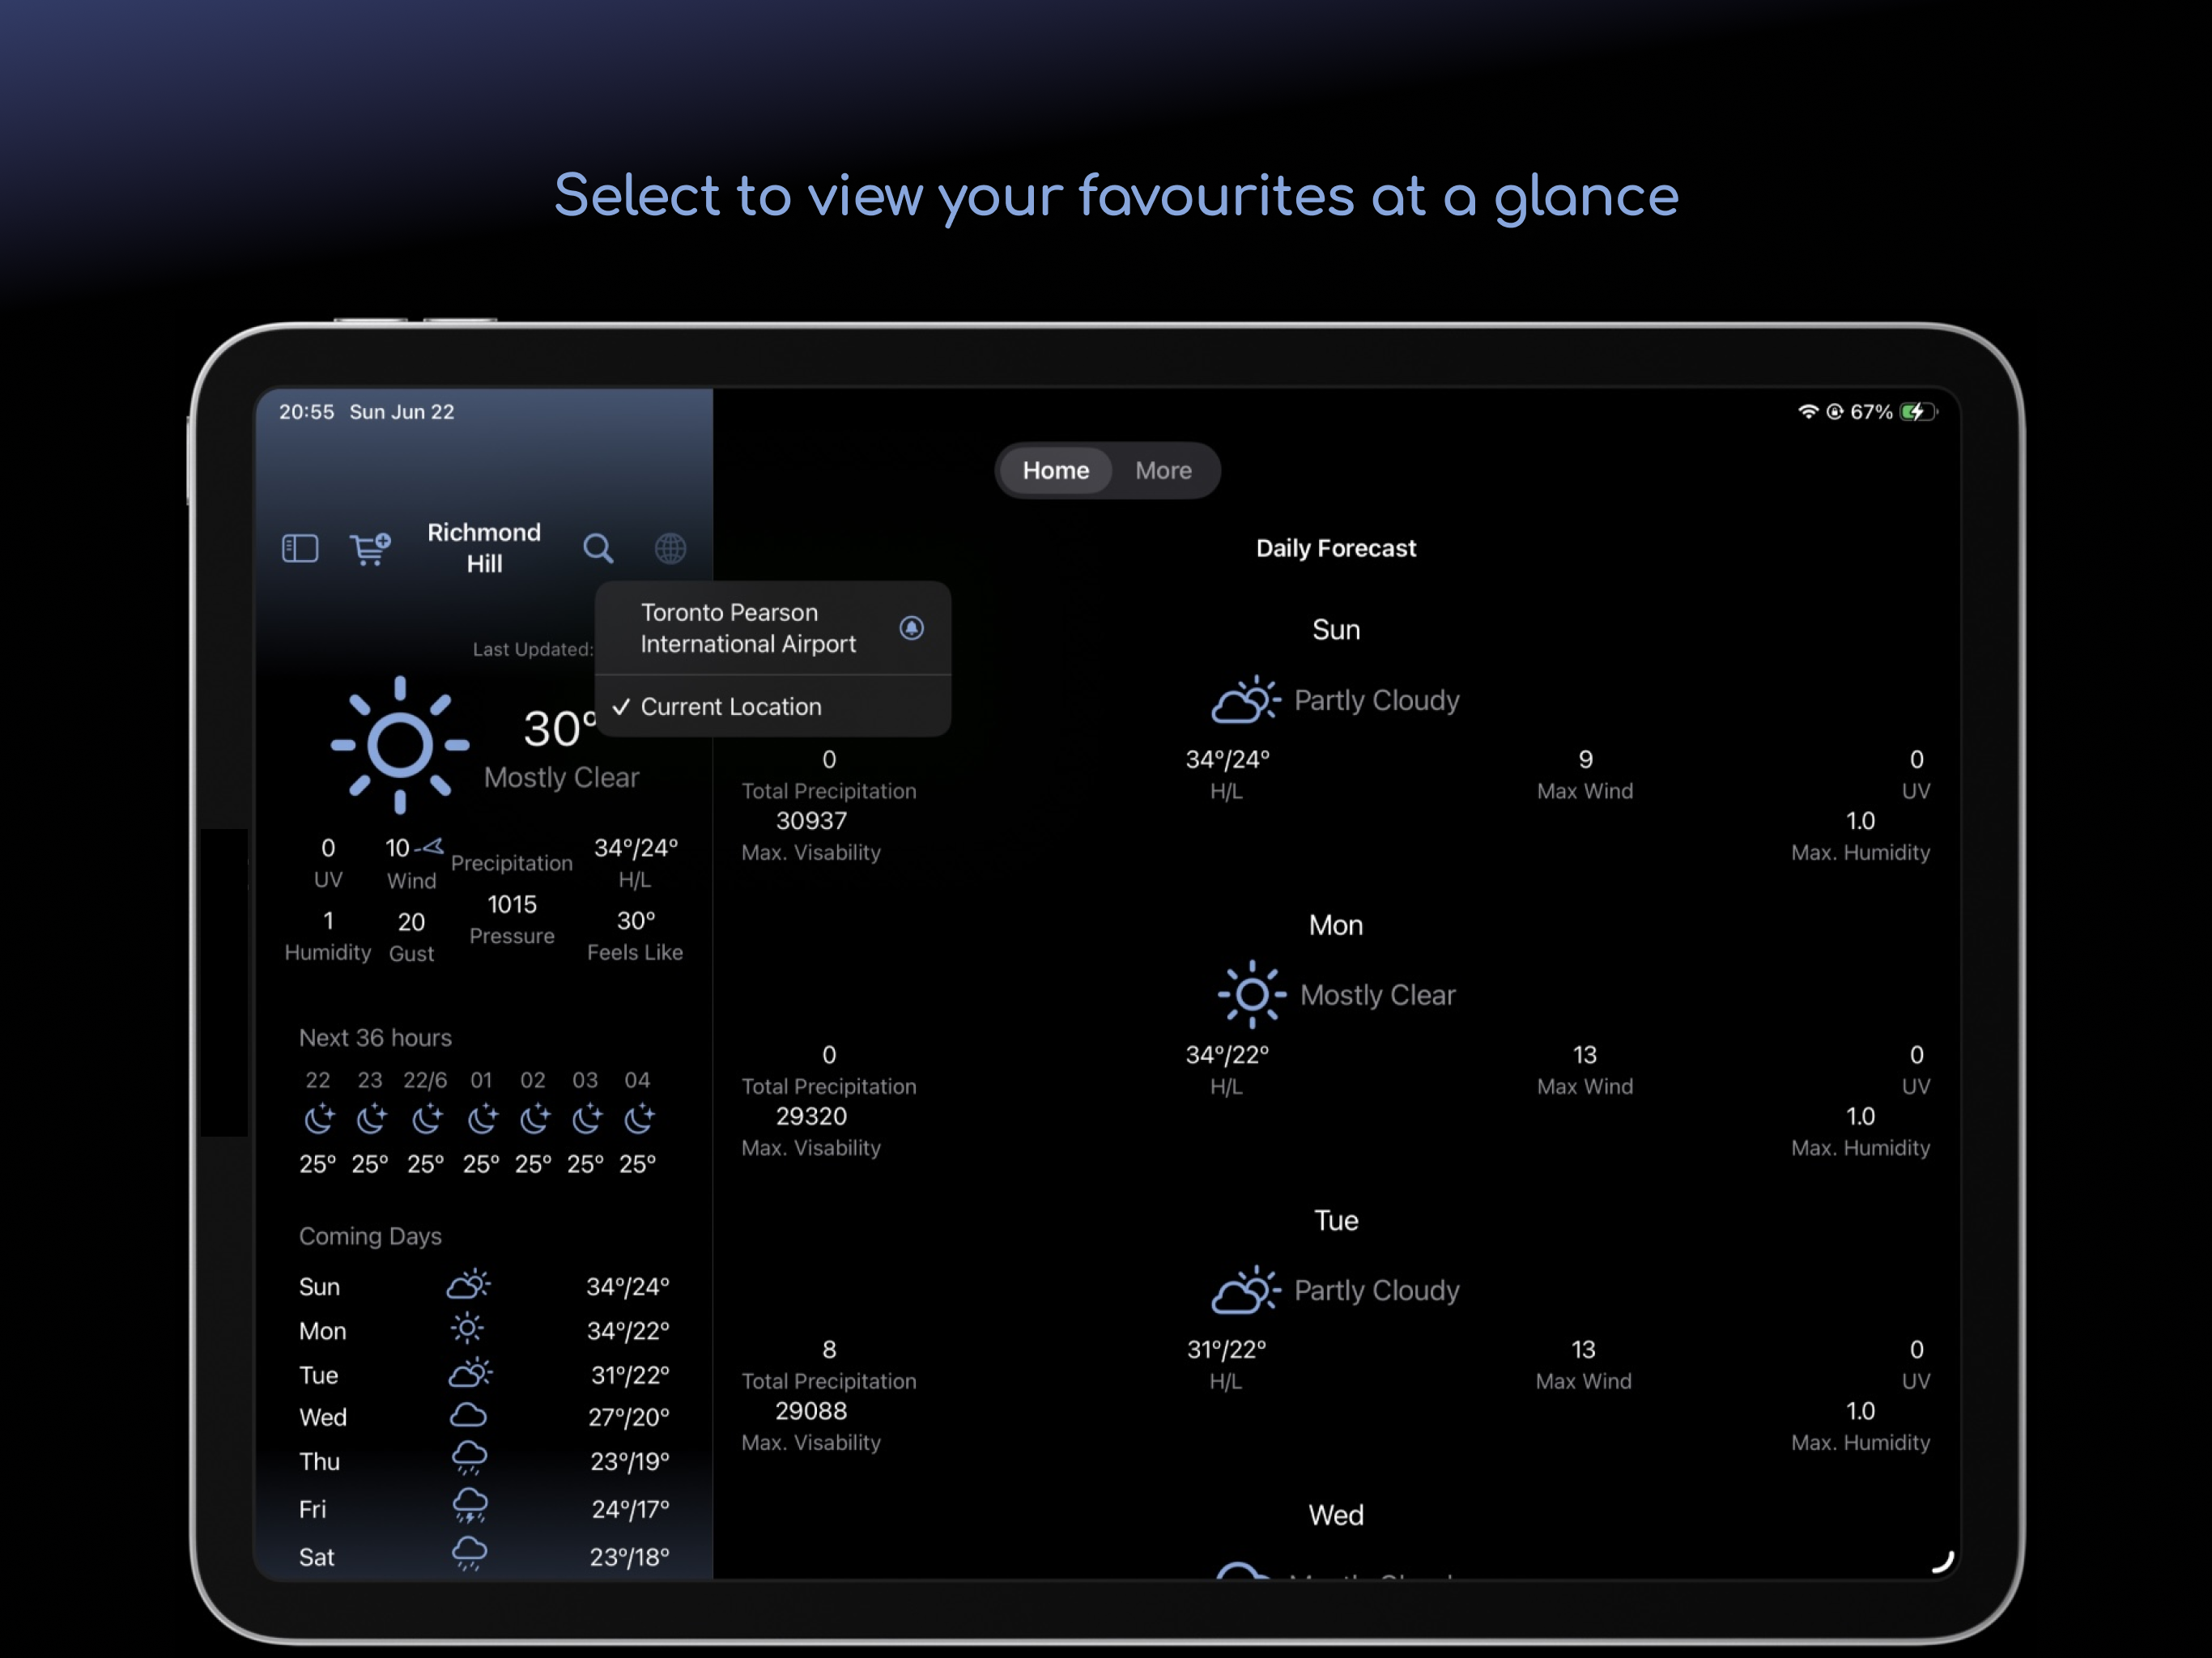Screen dimensions: 2212x1658
Task: Open the globe locations menu
Action: pyautogui.click(x=670, y=548)
